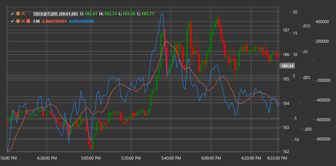Click the 20 label on indicator axis

point(295,12)
